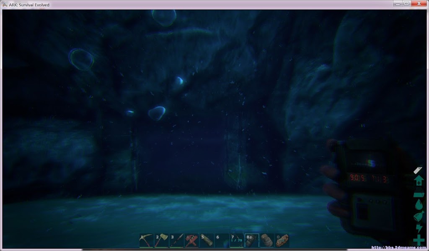Click the water droplet status icon
Image resolution: width=429 pixels, height=251 pixels.
pos(419,204)
